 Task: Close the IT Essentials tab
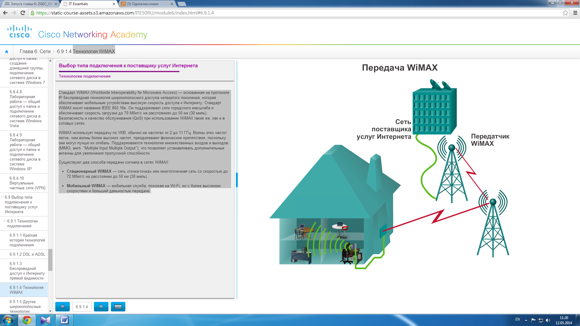[114, 4]
